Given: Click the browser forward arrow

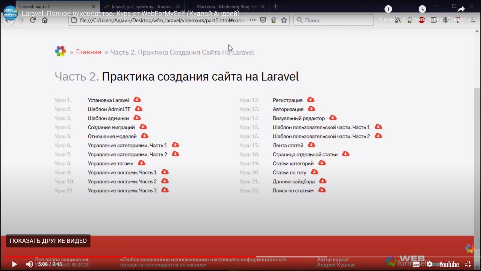Looking at the screenshot, I should [x=21, y=20].
